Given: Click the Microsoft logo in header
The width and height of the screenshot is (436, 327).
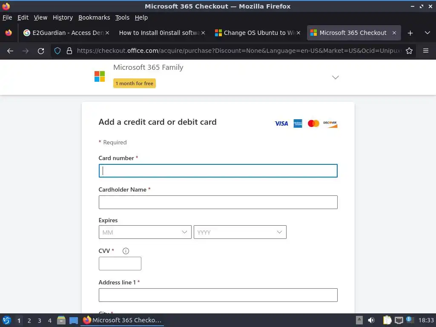Looking at the screenshot, I should point(100,77).
